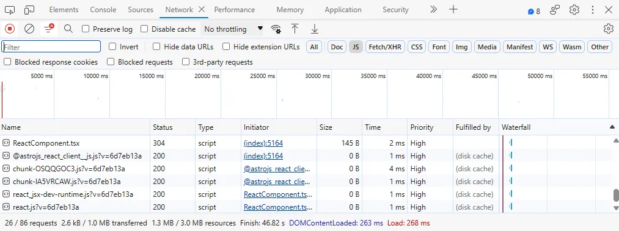Clear the network log
Image resolution: width=619 pixels, height=231 pixels.
tap(29, 29)
